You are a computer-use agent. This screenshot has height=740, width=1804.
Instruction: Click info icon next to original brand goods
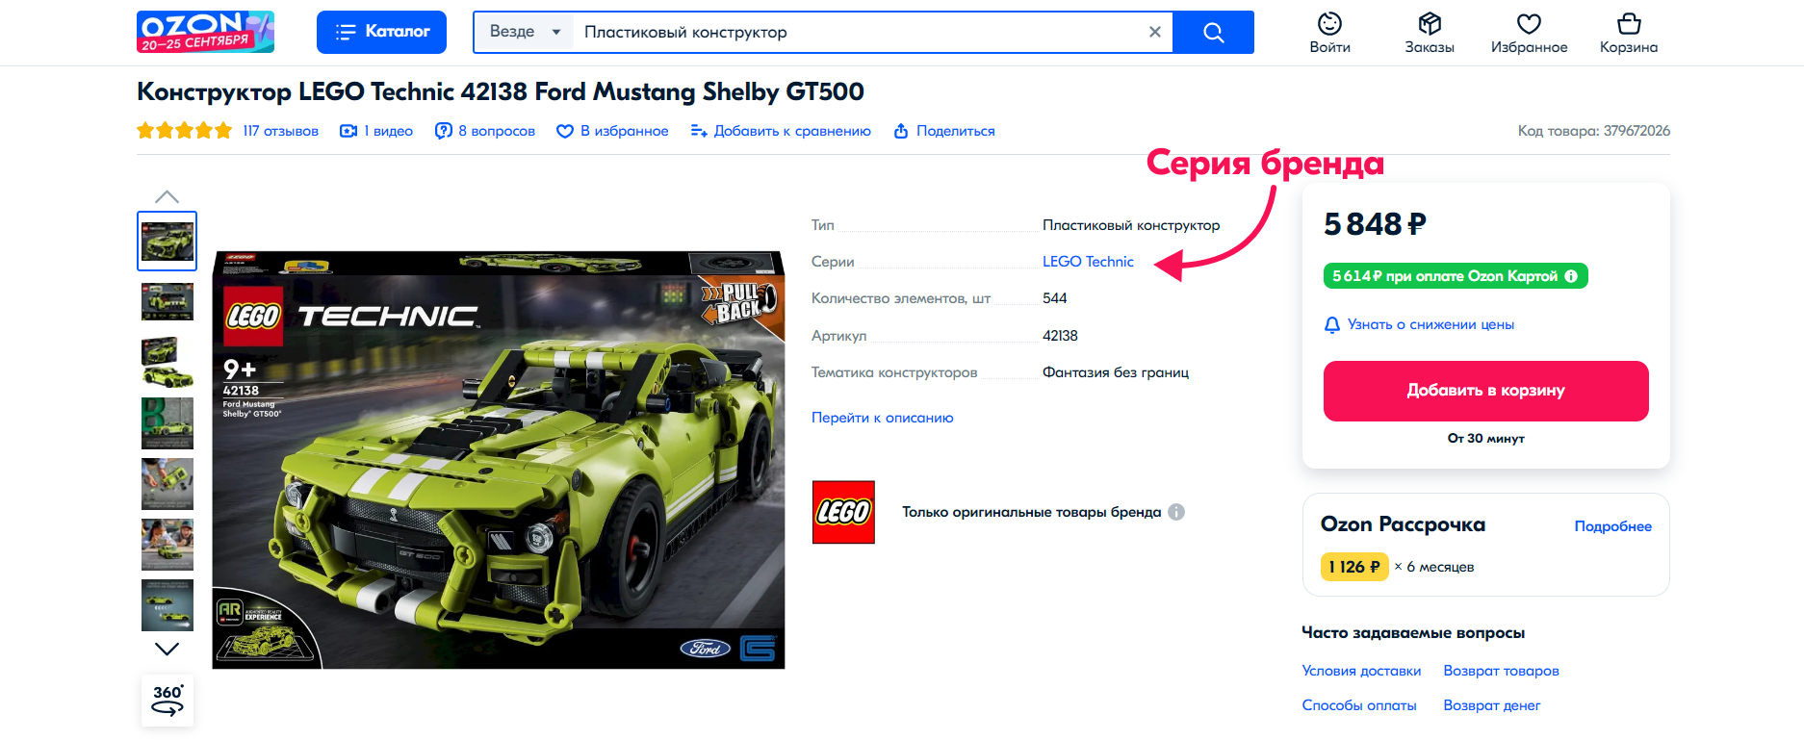[x=1176, y=512]
